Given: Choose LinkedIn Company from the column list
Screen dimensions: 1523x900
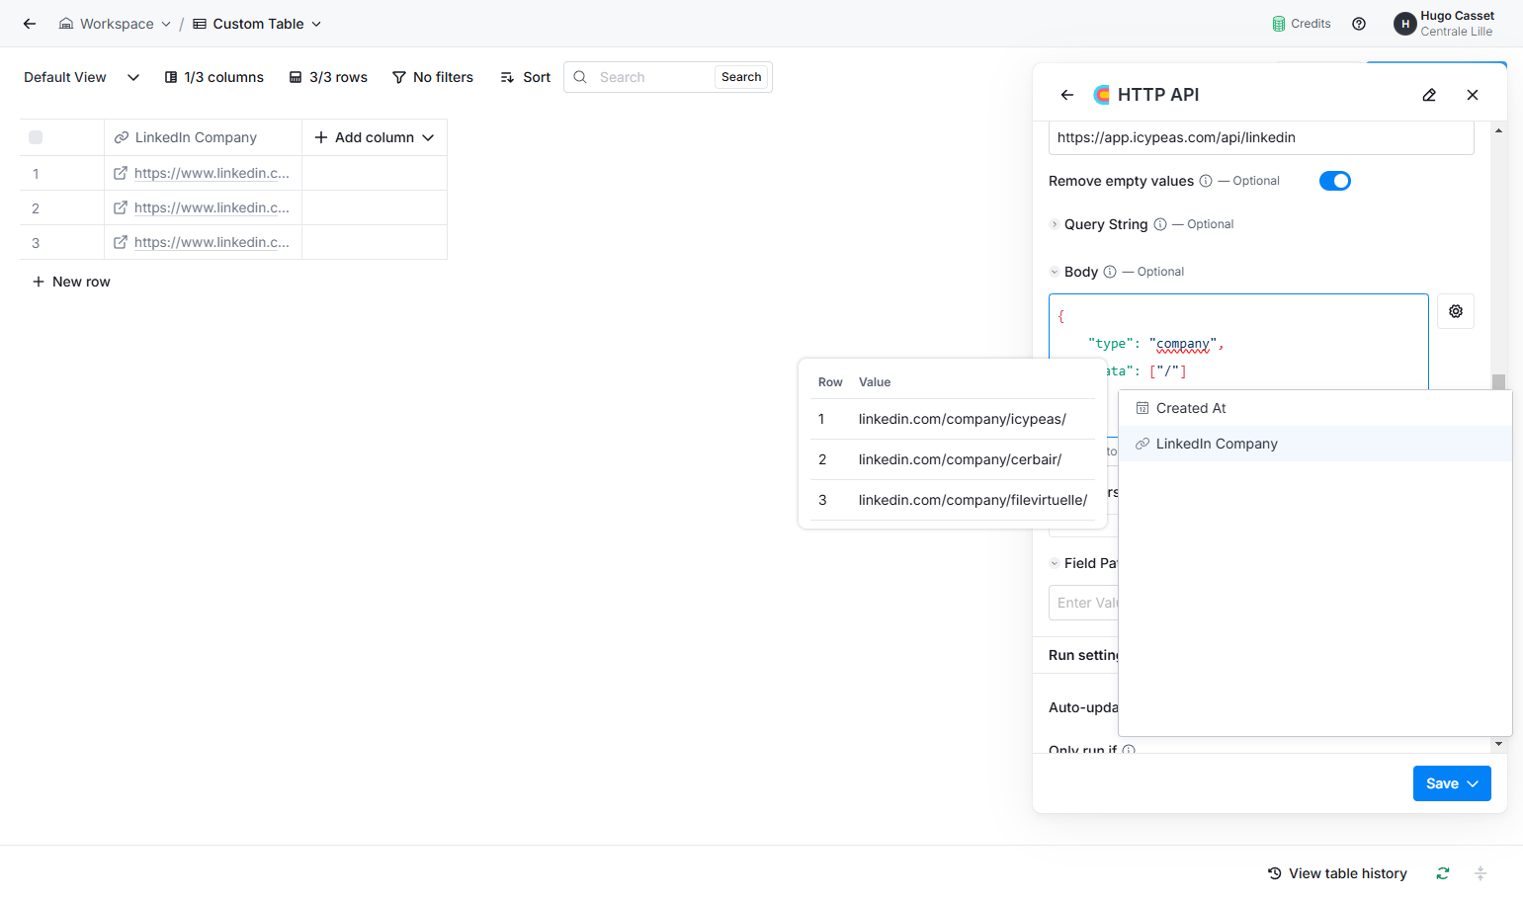Looking at the screenshot, I should tap(1315, 444).
